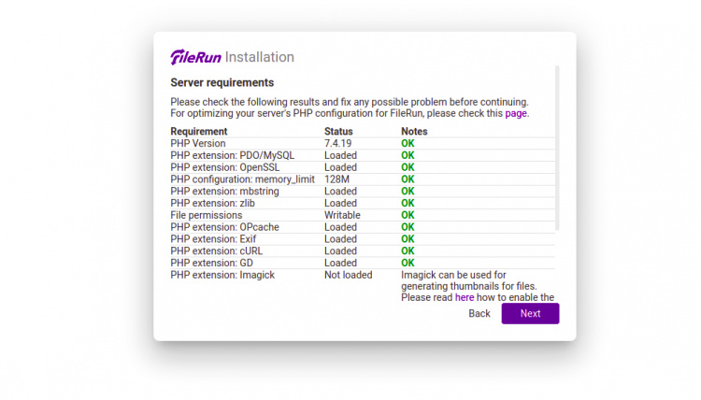The image size is (701, 400).
Task: Click the "Requirement" column header
Action: [x=198, y=132]
